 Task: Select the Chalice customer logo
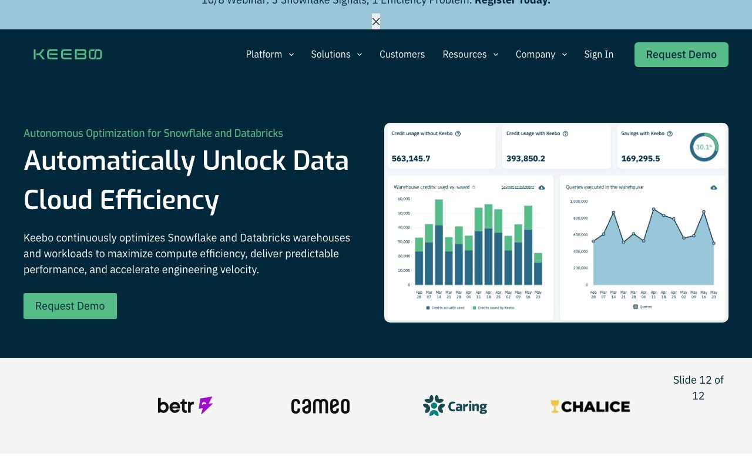[590, 406]
